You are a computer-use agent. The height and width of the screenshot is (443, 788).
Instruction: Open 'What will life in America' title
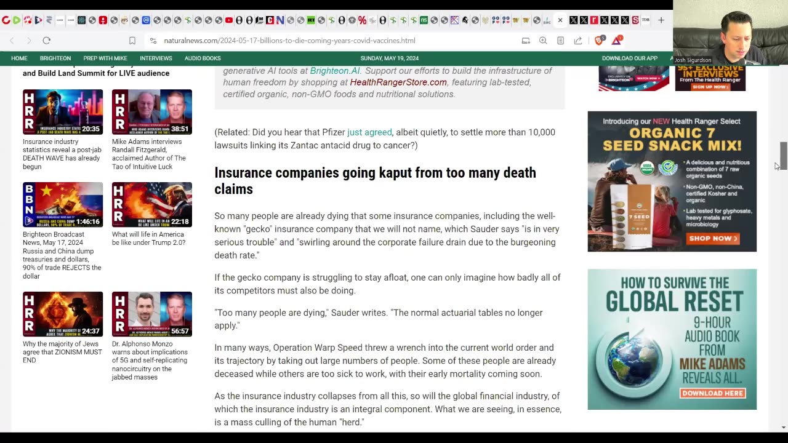pyautogui.click(x=148, y=239)
